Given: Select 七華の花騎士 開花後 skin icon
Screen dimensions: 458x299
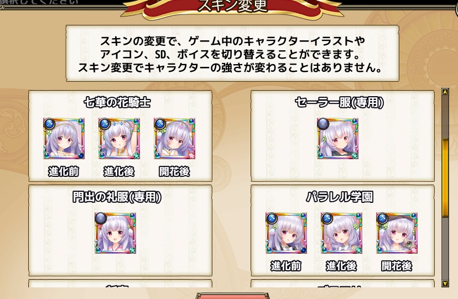Looking at the screenshot, I should [x=175, y=138].
